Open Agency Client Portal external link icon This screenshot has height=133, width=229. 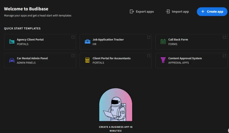[x=73, y=37]
